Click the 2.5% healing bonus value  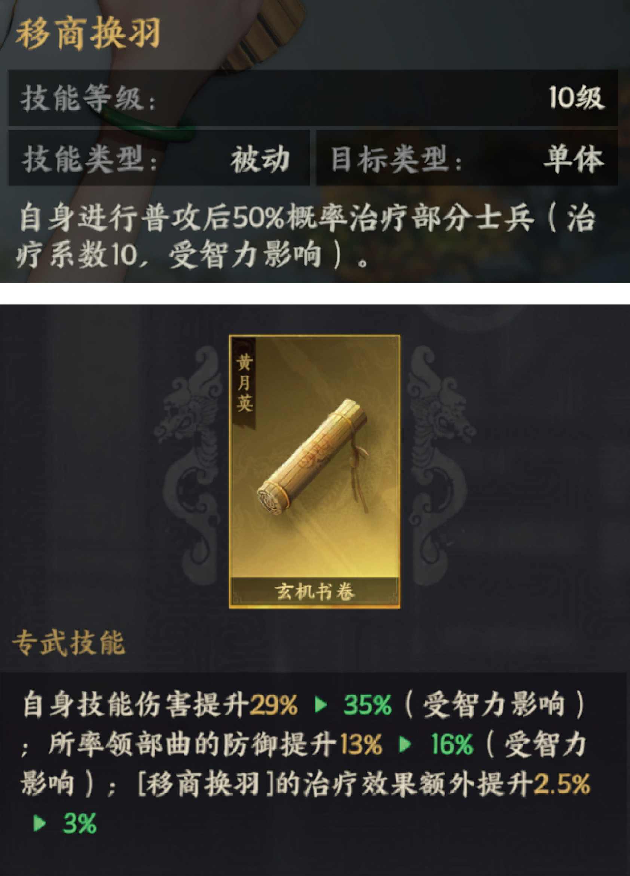click(x=562, y=784)
